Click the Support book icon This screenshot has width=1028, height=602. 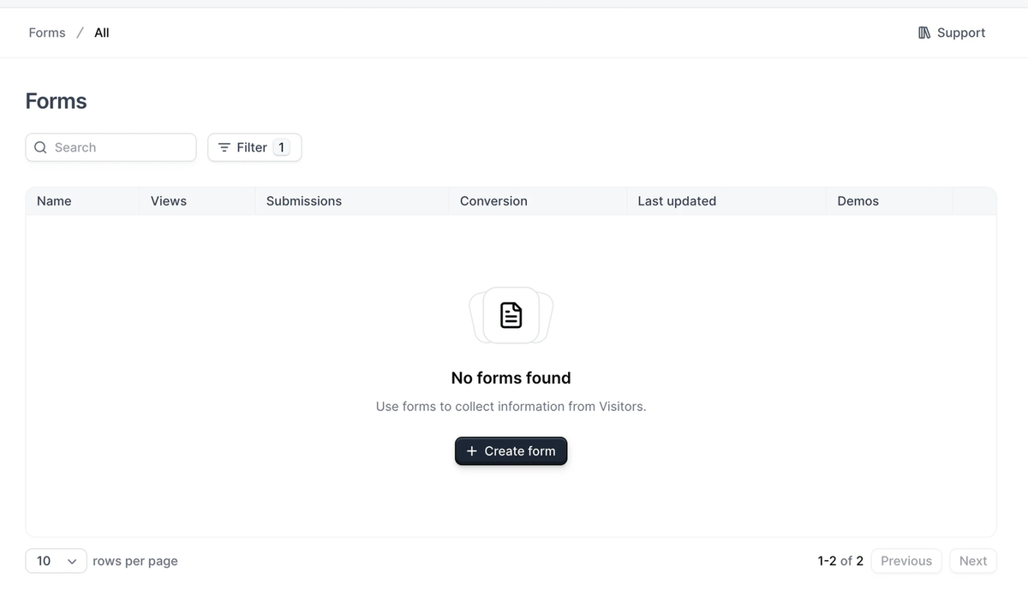tap(924, 33)
